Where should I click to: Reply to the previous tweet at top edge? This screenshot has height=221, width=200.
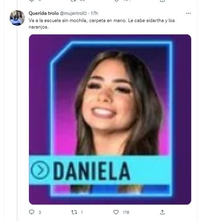[x=32, y=1]
